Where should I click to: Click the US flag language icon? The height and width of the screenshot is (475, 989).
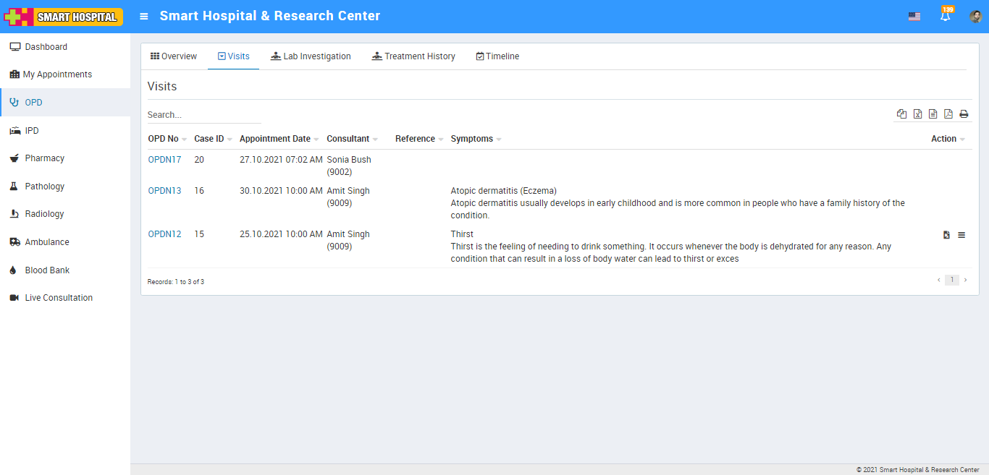coord(914,17)
